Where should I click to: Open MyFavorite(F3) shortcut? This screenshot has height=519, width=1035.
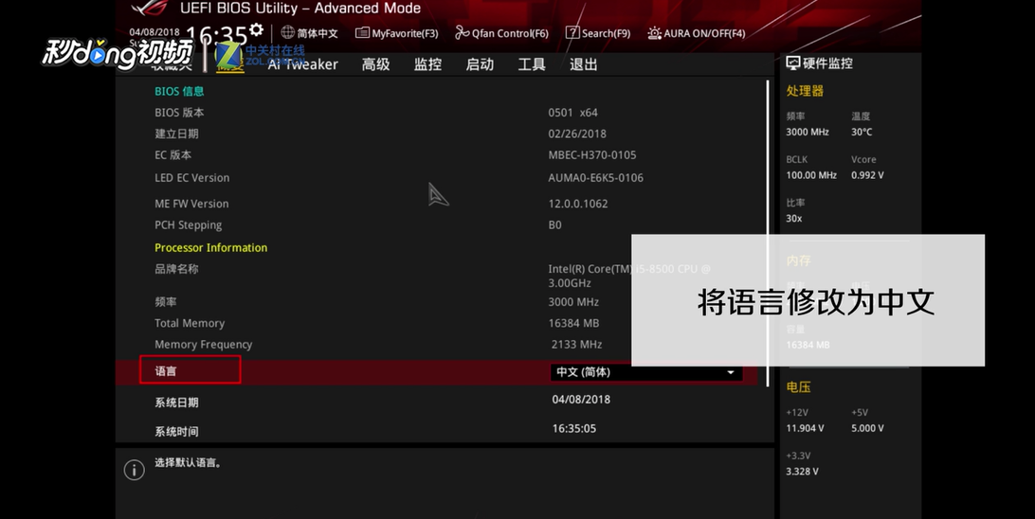pos(397,33)
